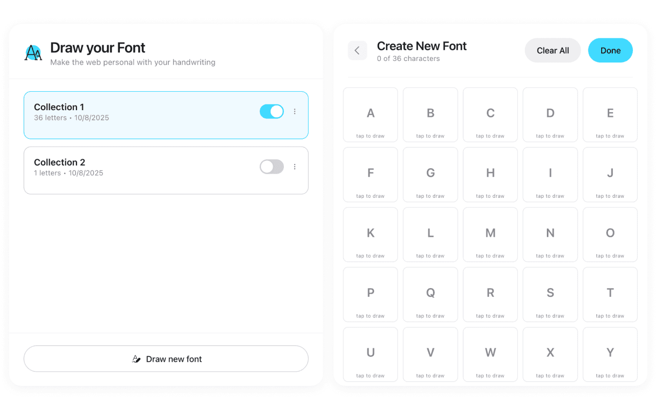Tap the letter Q tile to draw
This screenshot has width=656, height=410.
pos(430,294)
